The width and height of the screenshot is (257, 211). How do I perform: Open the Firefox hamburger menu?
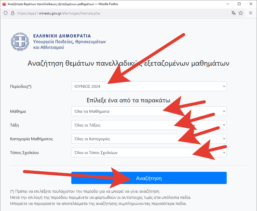tap(251, 13)
